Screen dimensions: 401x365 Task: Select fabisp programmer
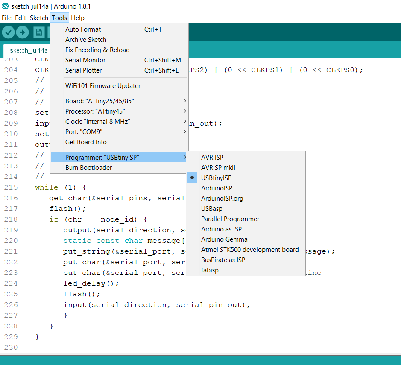pyautogui.click(x=246, y=270)
